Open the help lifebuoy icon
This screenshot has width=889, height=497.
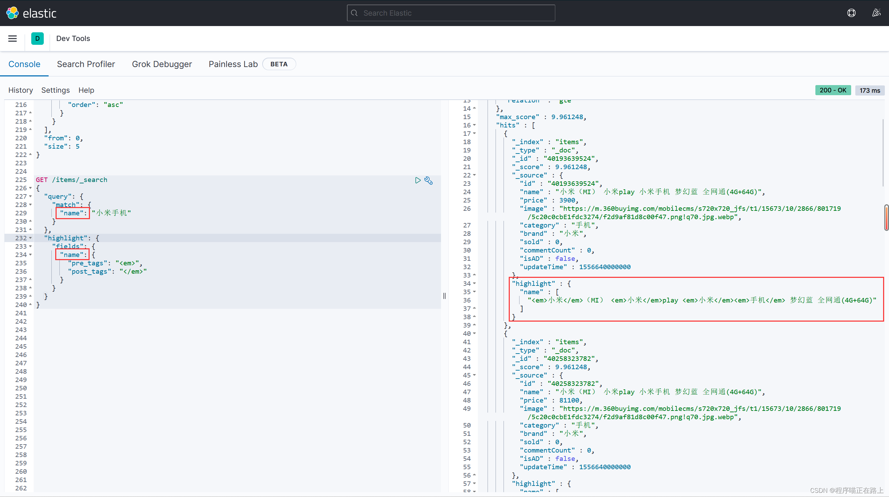851,13
